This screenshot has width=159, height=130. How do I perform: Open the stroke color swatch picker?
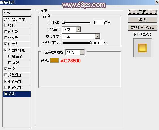(54, 60)
